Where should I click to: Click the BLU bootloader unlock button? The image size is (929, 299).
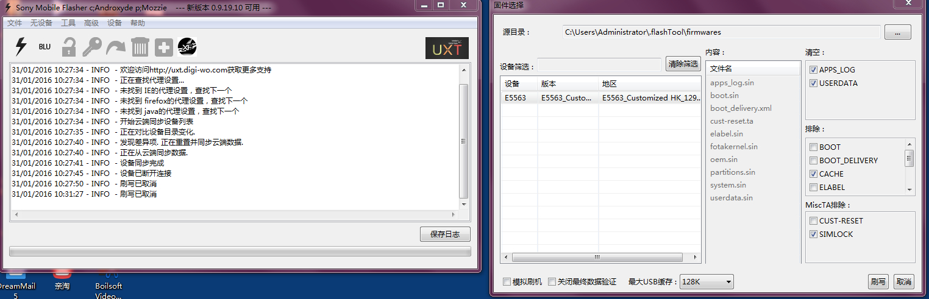tap(44, 47)
